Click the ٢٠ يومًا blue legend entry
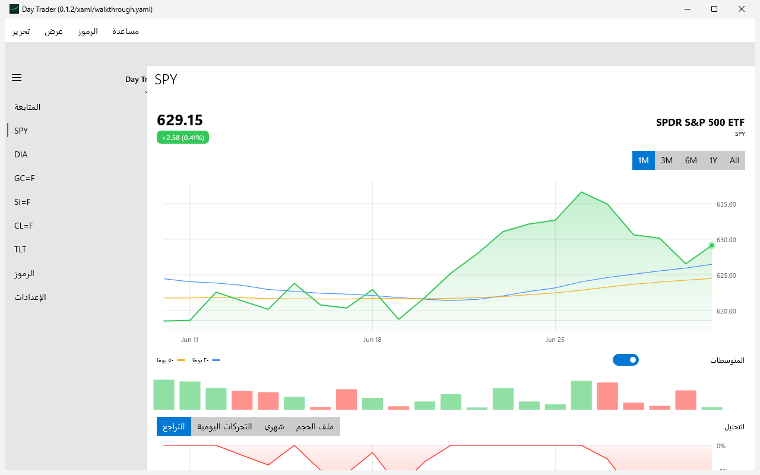This screenshot has height=475, width=760. point(207,360)
